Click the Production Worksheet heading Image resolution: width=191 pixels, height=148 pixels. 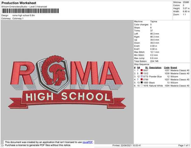pyautogui.click(x=19, y=3)
